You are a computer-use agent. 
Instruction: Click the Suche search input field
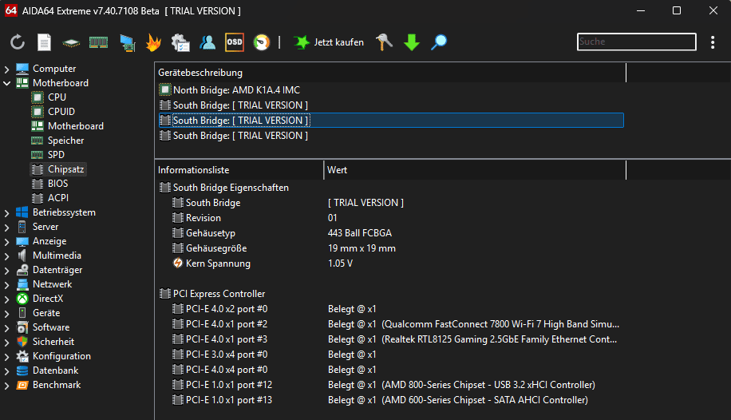click(x=636, y=42)
